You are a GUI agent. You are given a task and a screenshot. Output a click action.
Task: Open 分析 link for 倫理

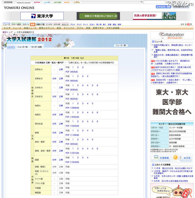coord(54,133)
